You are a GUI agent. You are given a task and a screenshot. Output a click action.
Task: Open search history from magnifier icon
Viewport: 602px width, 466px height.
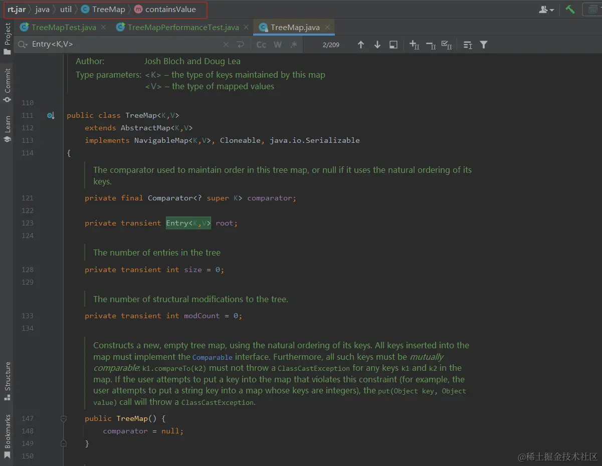(x=23, y=45)
